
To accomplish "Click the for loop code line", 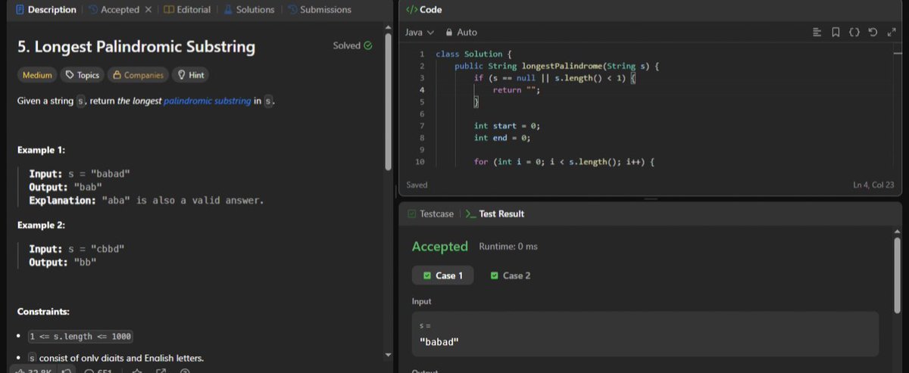I will (x=564, y=162).
